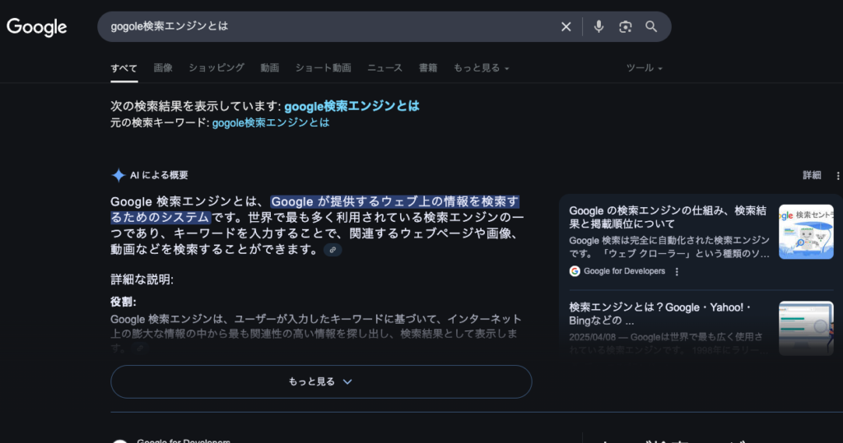This screenshot has height=443, width=843.
Task: Select the すべて tab
Action: coord(124,68)
